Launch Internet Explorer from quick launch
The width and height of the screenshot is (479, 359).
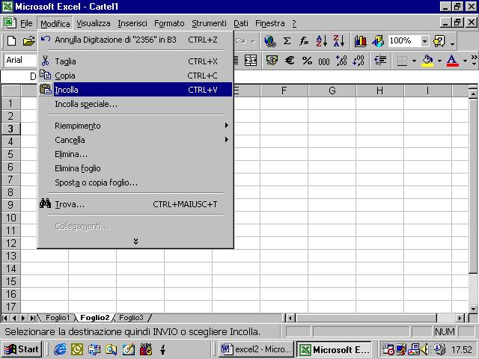[60, 349]
